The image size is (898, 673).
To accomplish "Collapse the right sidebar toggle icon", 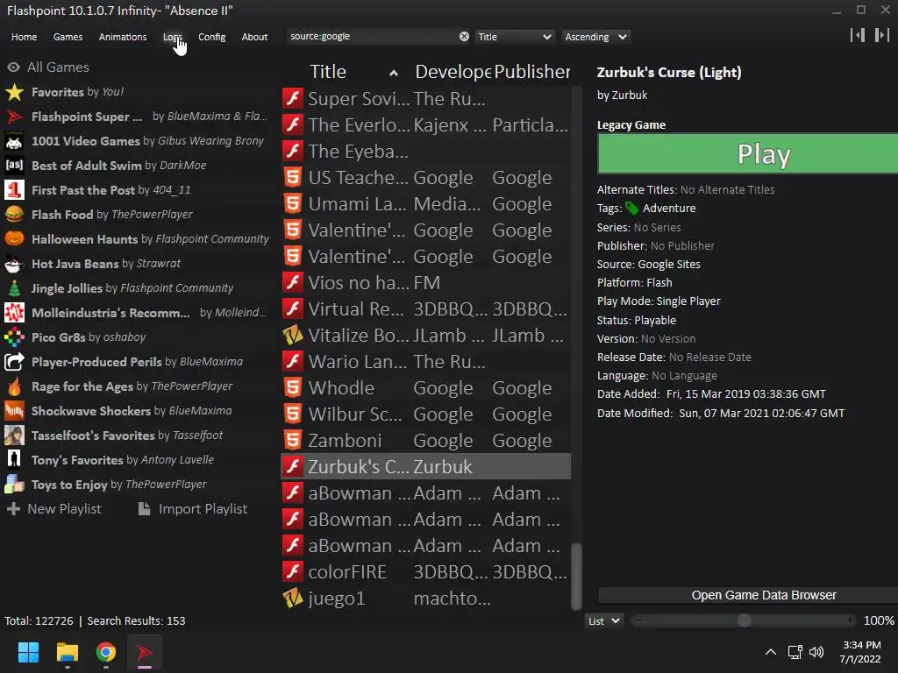I will tap(882, 35).
